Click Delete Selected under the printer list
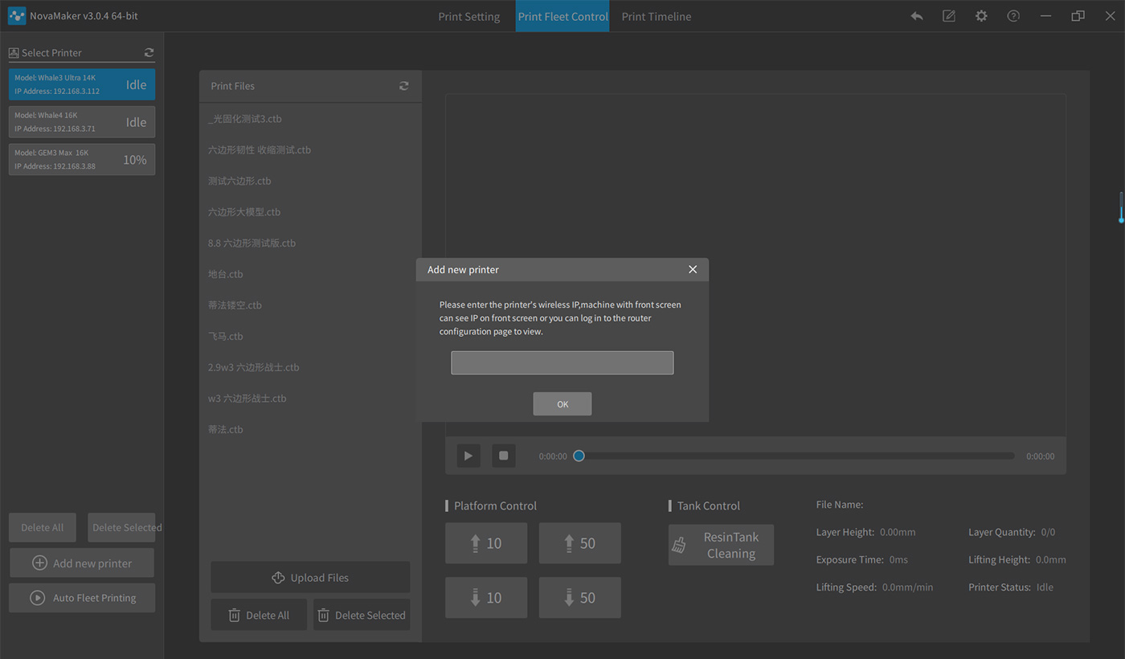The image size is (1125, 659). (x=121, y=527)
